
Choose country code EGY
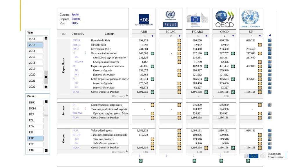pyautogui.click(x=35, y=126)
